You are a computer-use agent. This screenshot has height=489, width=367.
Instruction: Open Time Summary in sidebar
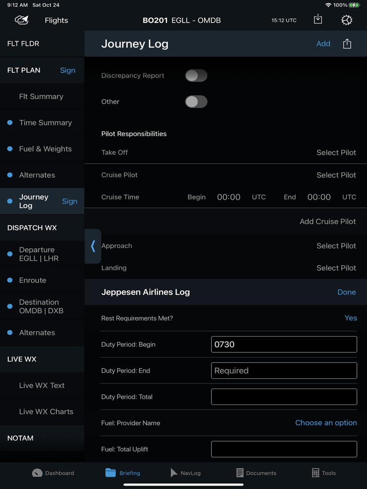[x=42, y=123]
